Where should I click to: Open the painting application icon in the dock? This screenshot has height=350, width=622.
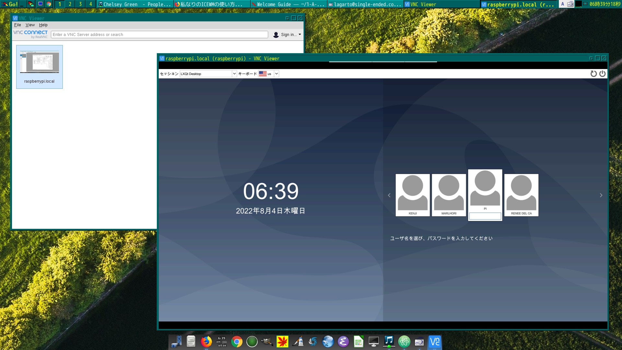[298, 342]
